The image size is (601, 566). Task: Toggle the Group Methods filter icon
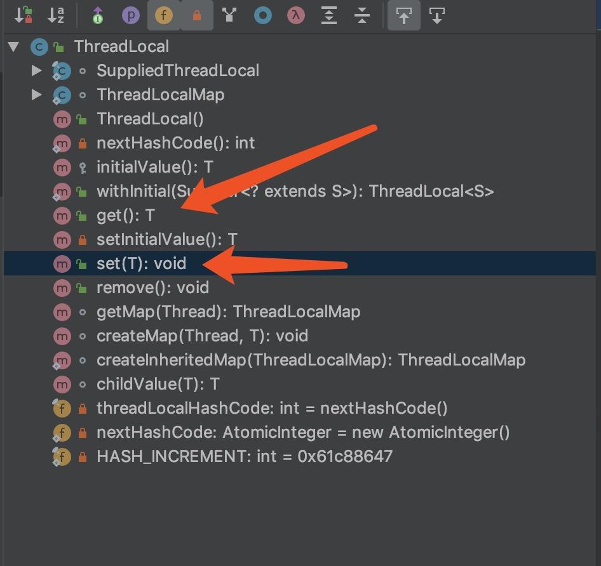coord(230,15)
